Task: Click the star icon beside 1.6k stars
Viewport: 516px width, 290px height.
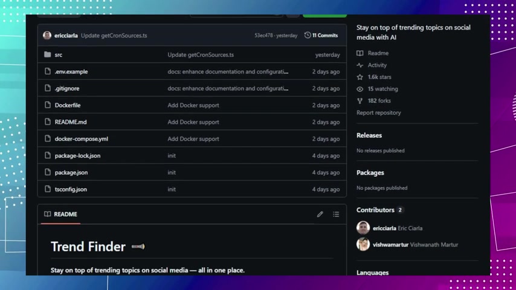Action: 360,77
